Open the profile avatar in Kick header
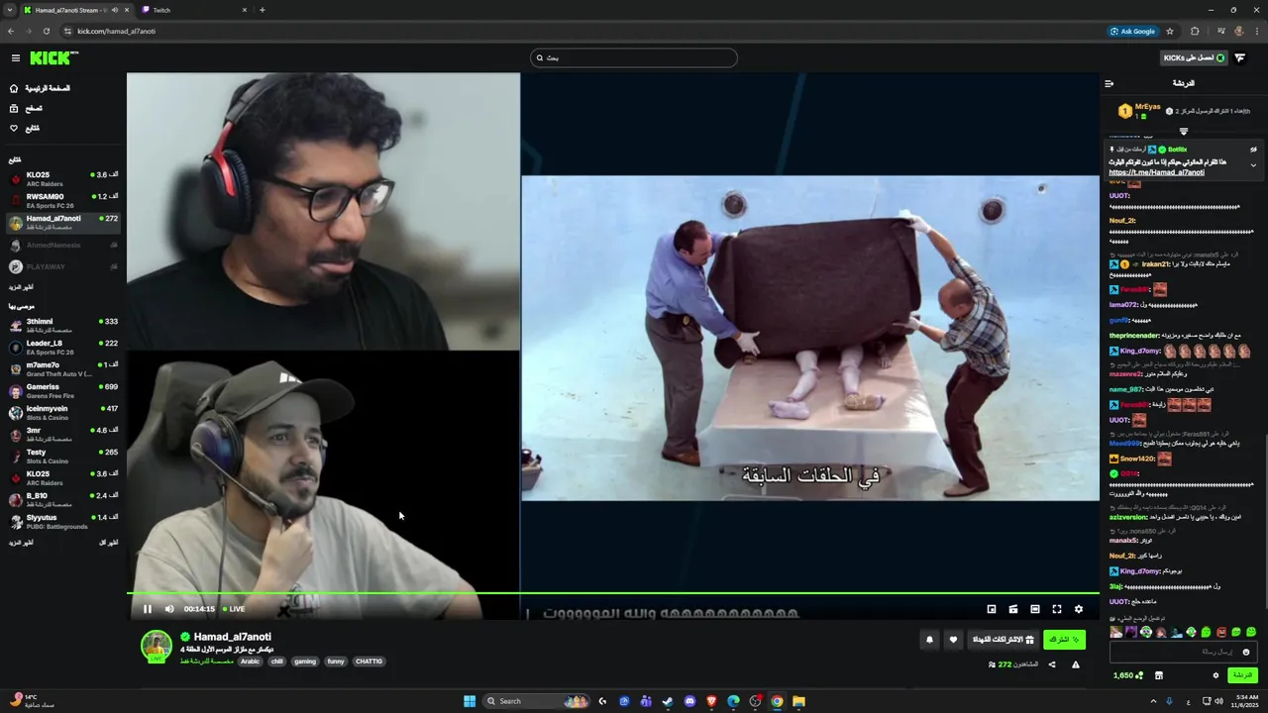Screen dimensions: 1268x713 [x=1240, y=57]
